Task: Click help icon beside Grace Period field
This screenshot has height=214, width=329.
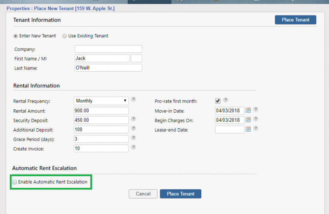Action: coord(134,138)
